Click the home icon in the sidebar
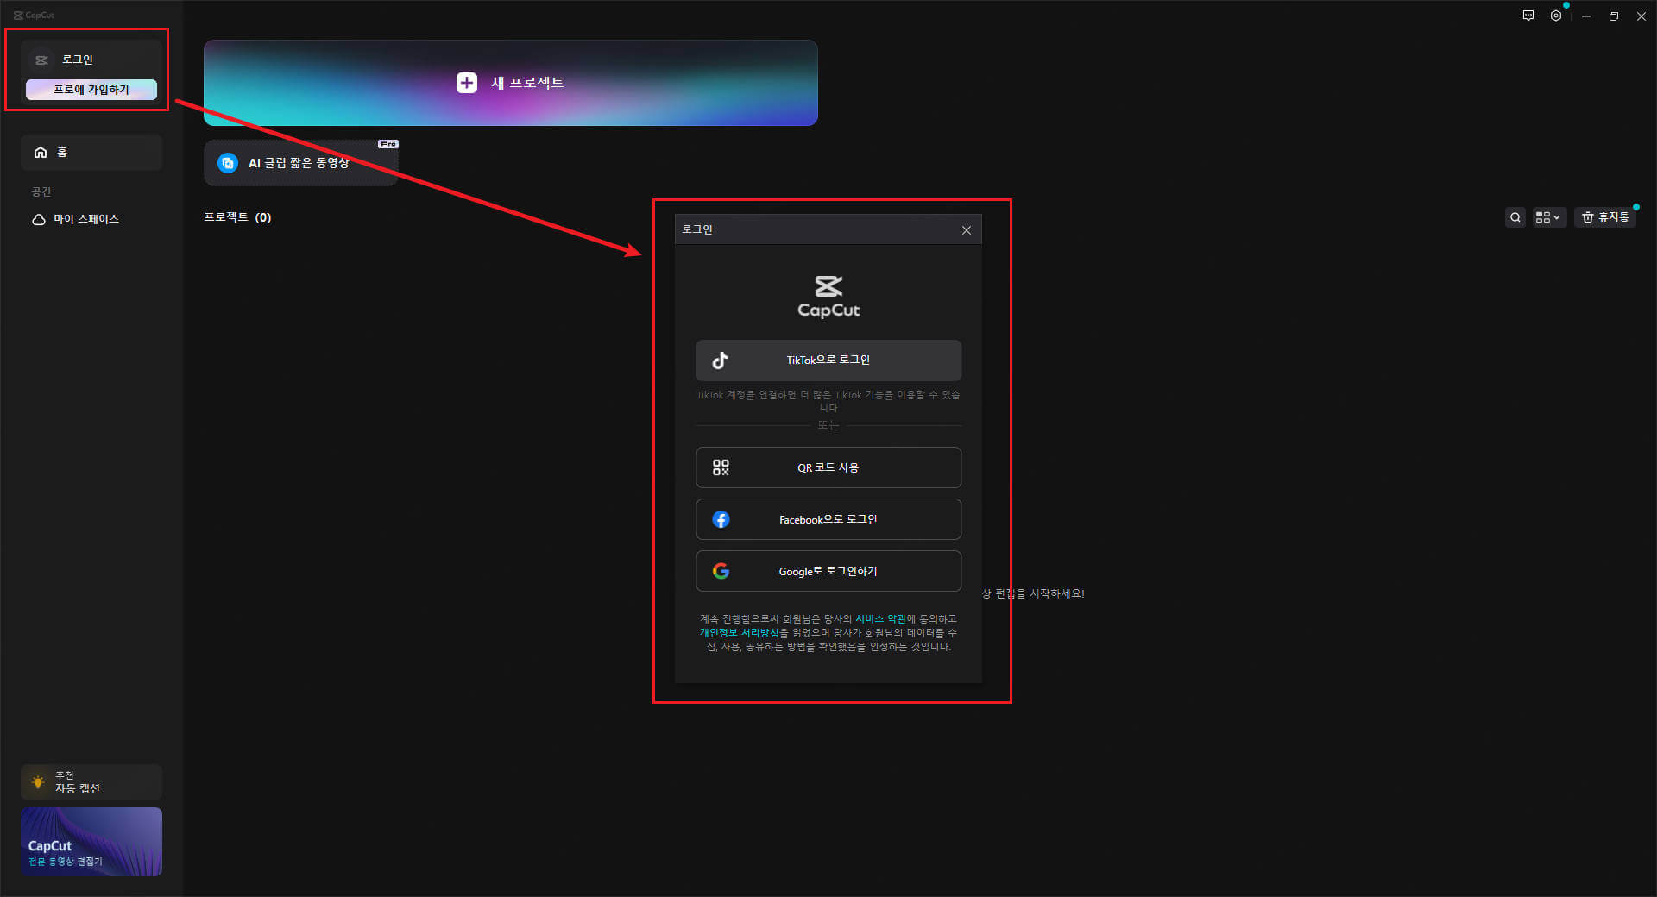The image size is (1657, 897). [x=41, y=153]
